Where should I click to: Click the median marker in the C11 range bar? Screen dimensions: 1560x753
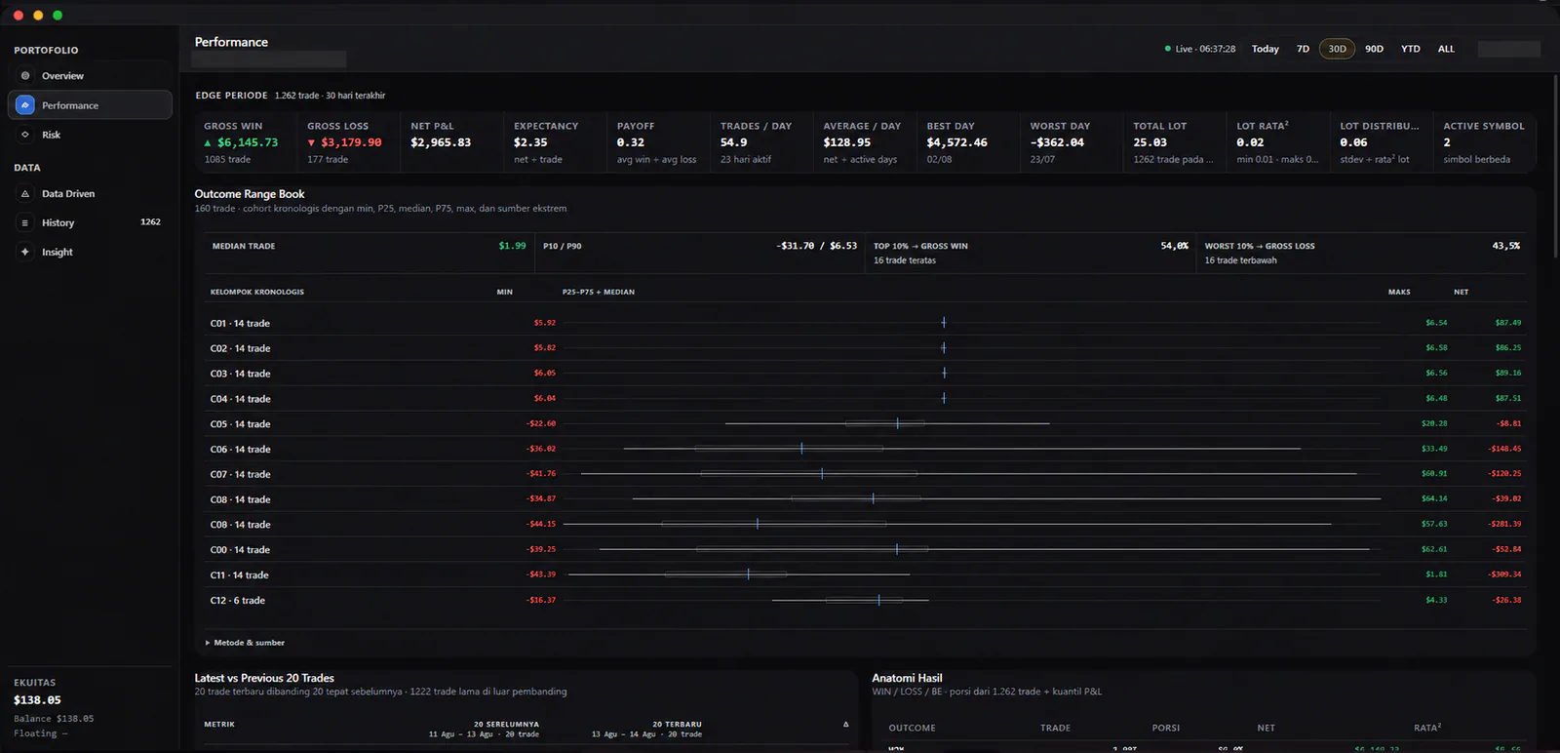(748, 575)
